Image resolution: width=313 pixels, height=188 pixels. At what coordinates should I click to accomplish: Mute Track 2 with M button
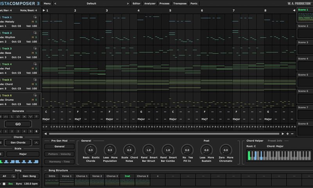click(x=33, y=37)
